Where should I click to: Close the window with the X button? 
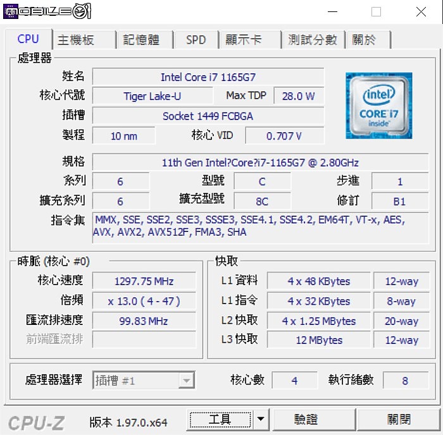[421, 12]
